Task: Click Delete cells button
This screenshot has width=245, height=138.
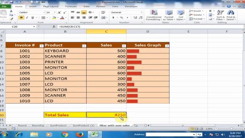Action: (196, 15)
